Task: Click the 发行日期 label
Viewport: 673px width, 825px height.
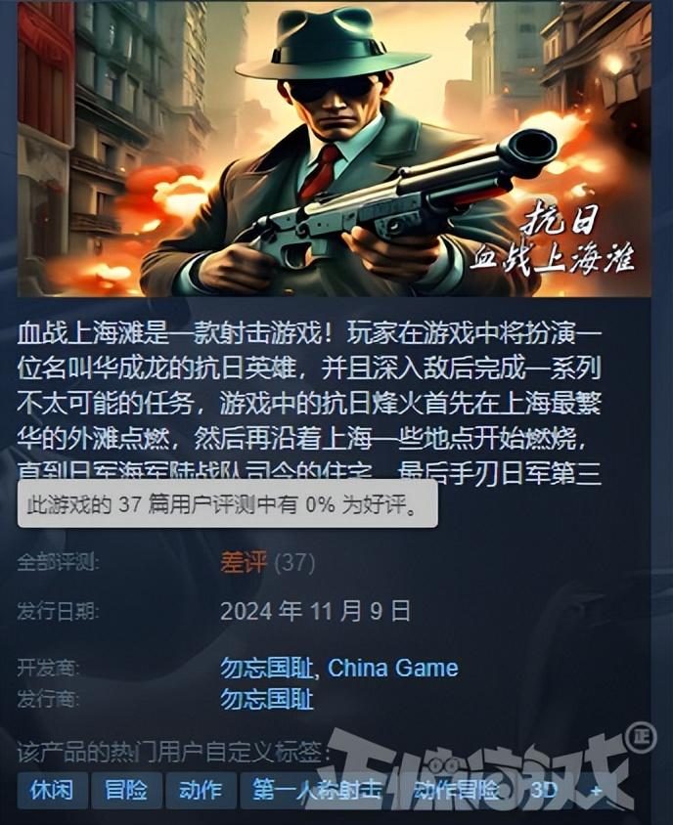Action: (x=58, y=611)
